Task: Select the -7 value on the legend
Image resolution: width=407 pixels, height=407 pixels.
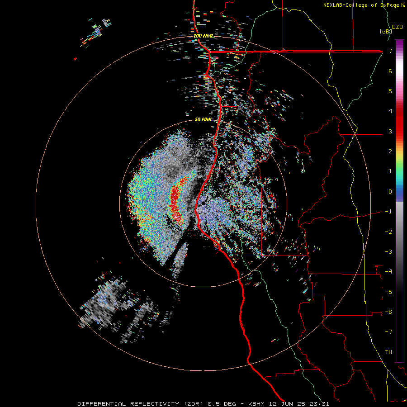Action: click(388, 332)
